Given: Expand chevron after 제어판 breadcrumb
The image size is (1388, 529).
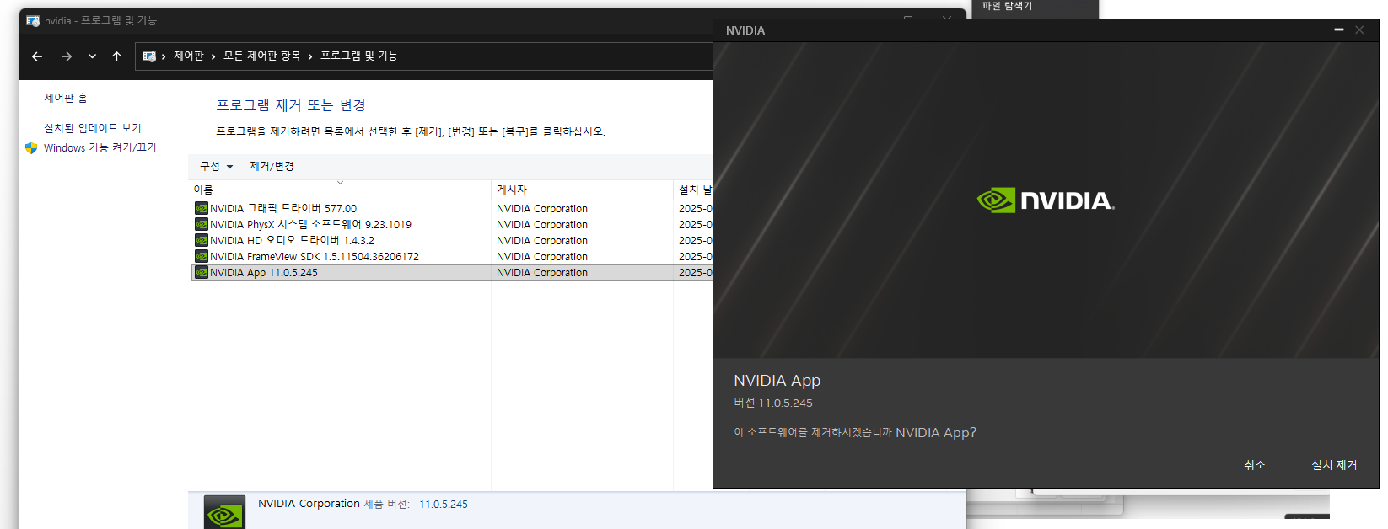Looking at the screenshot, I should [x=213, y=56].
